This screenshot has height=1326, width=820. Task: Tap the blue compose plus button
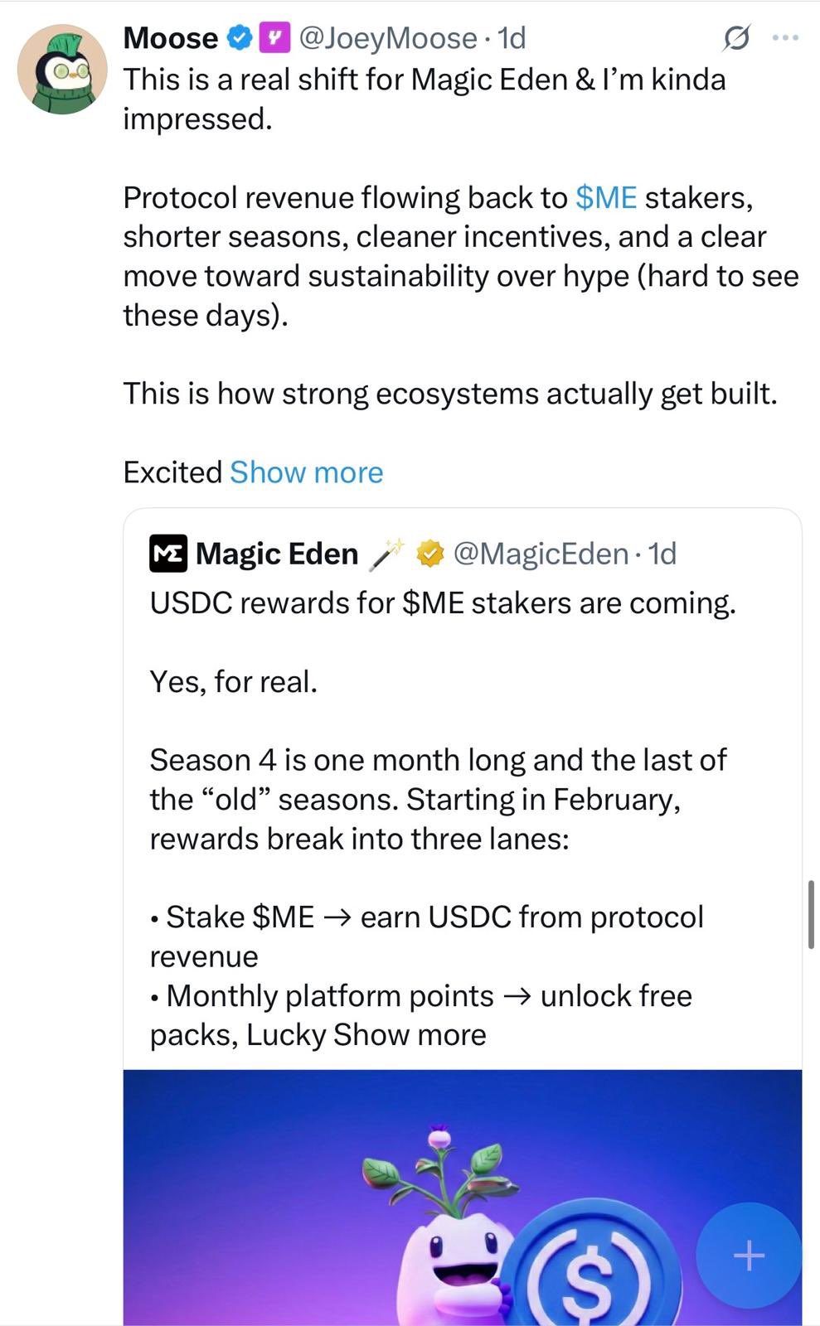[x=749, y=1256]
